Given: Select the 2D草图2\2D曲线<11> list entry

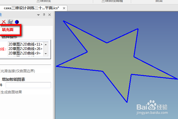Looking at the screenshot, I should pyautogui.click(x=26, y=44).
